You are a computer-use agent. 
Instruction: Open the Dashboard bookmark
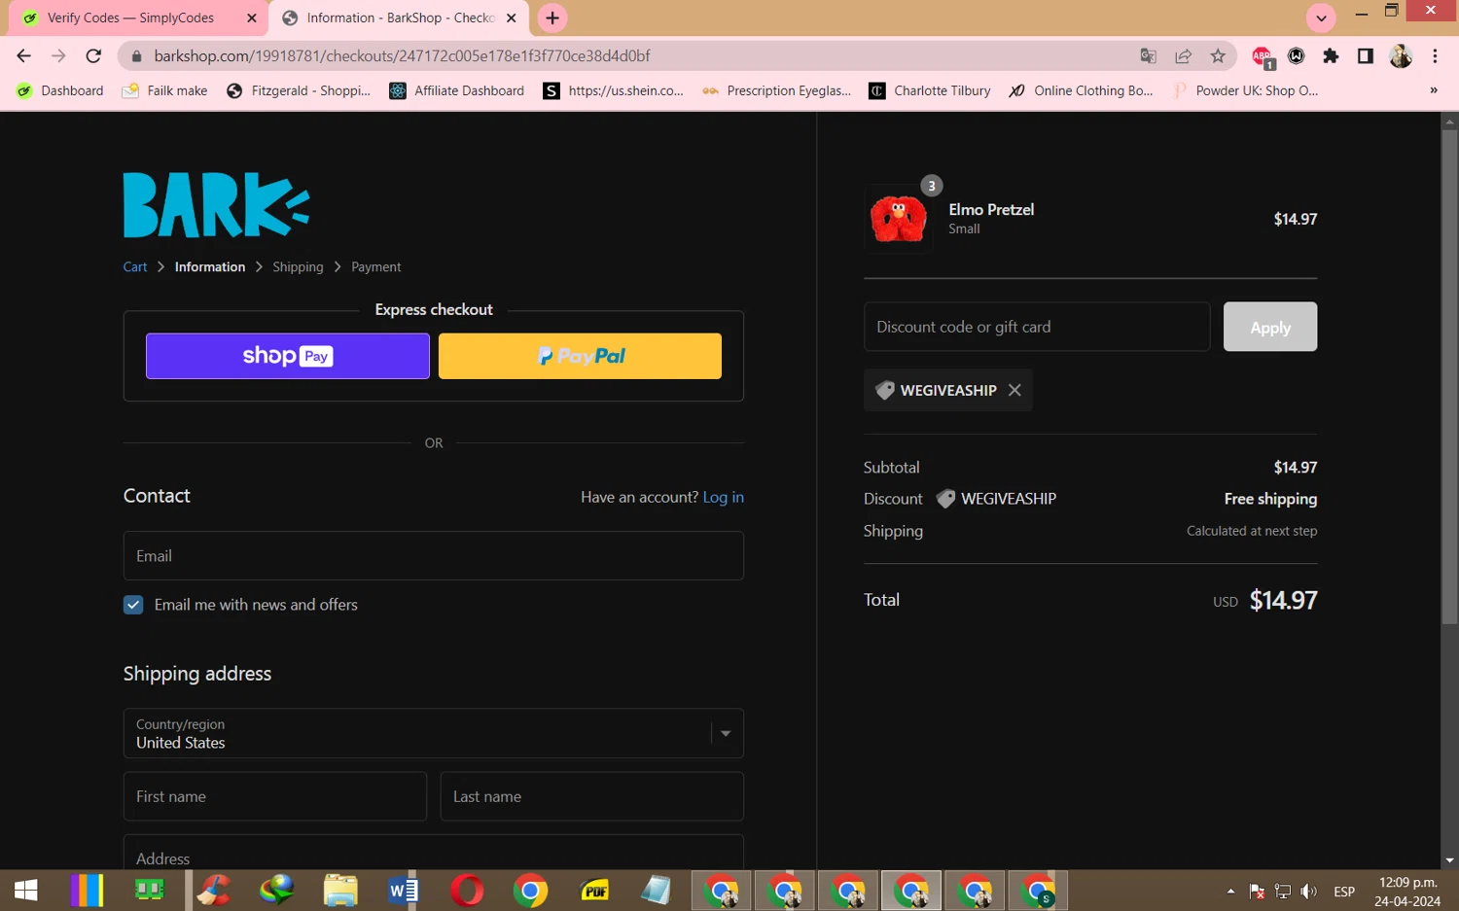click(x=60, y=90)
